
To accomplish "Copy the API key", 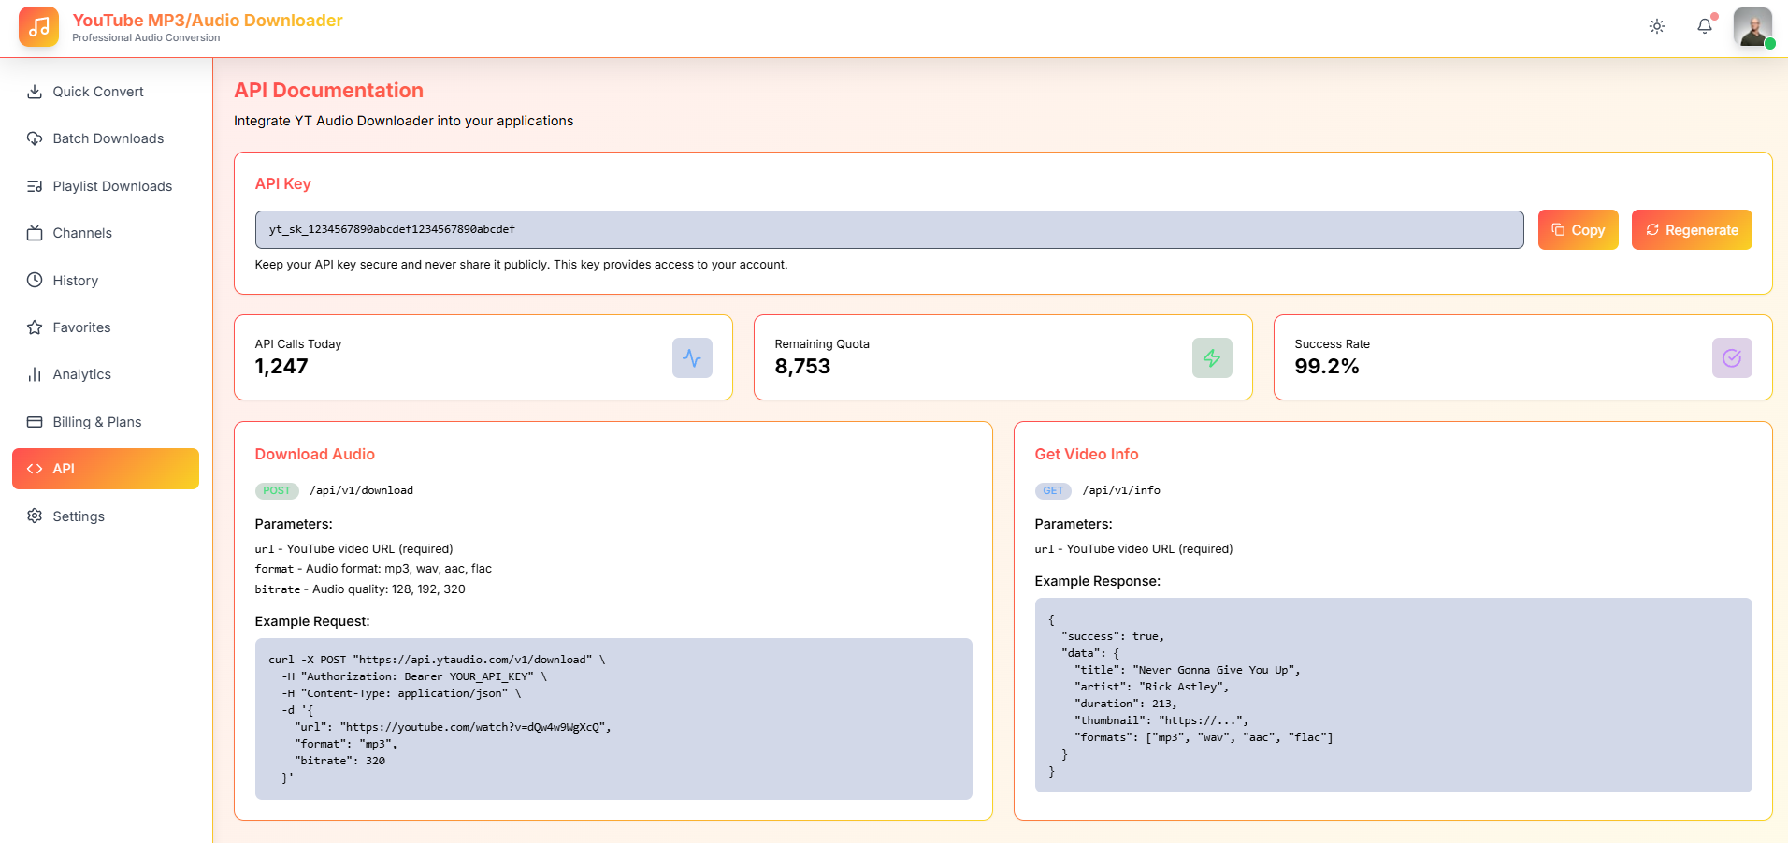I will click(1578, 230).
